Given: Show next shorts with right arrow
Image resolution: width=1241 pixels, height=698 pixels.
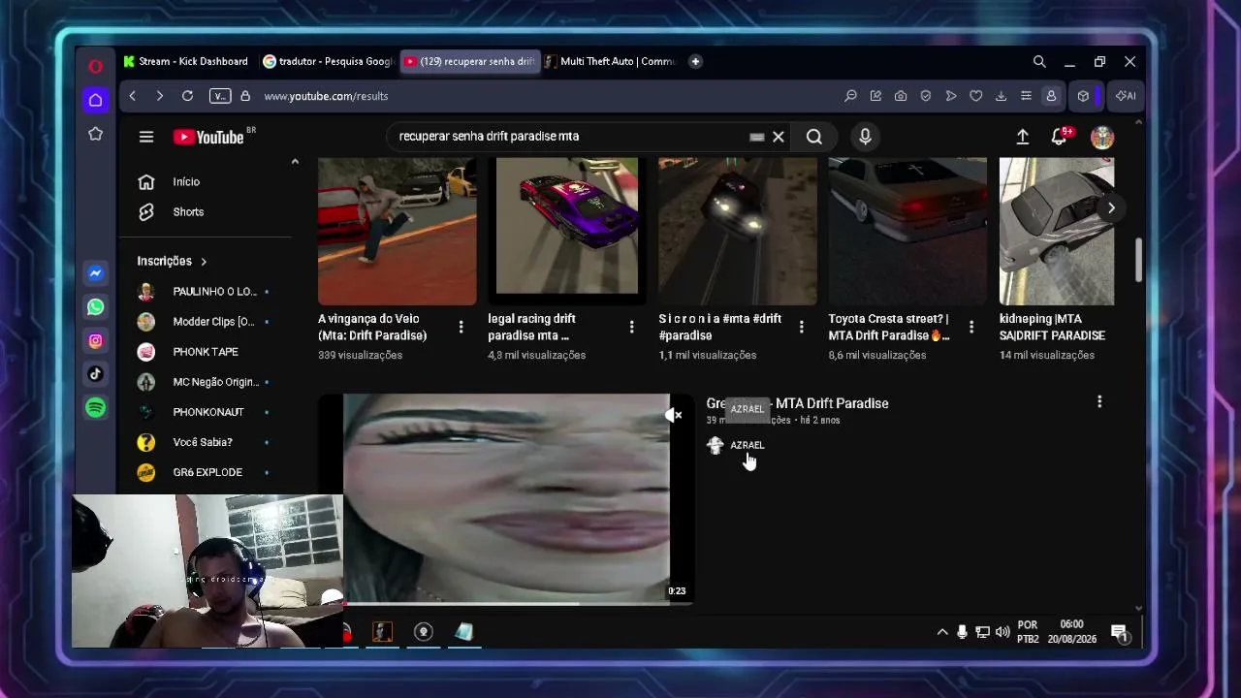Looking at the screenshot, I should coord(1111,207).
